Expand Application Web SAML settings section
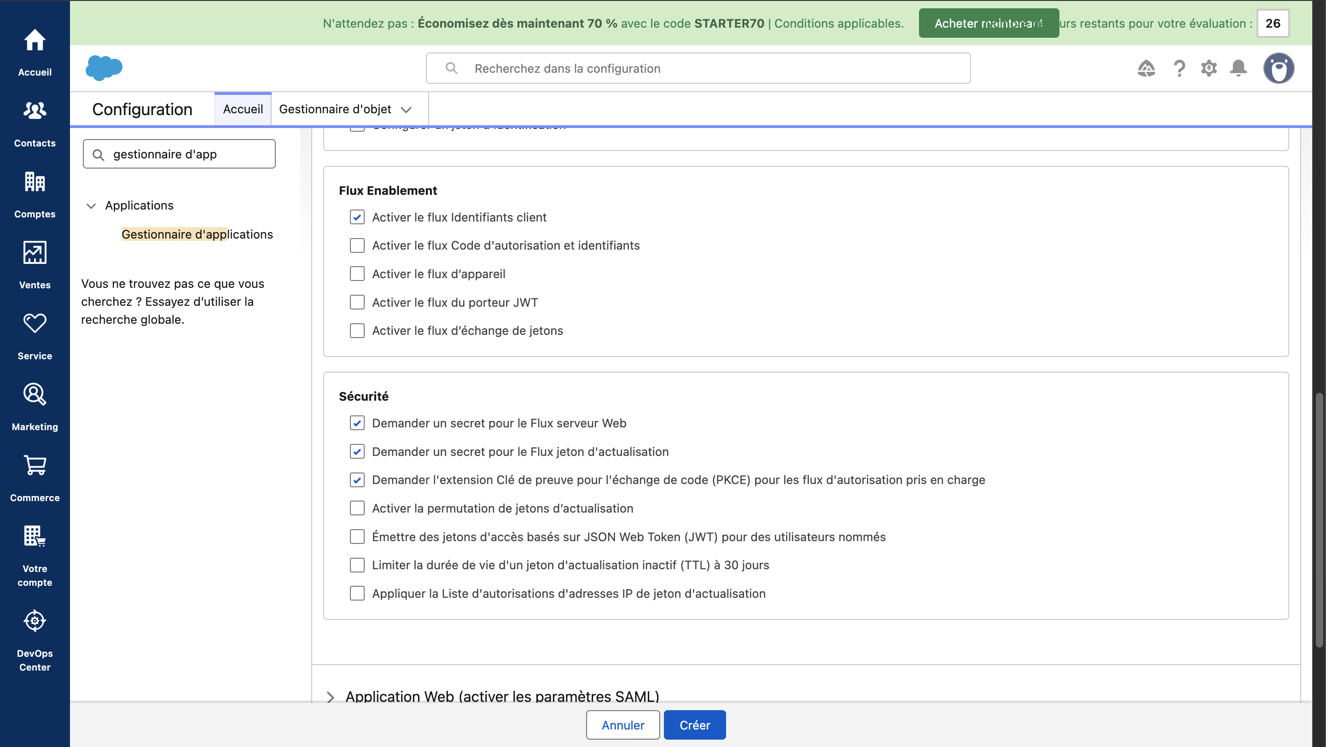This screenshot has height=747, width=1326. click(331, 697)
